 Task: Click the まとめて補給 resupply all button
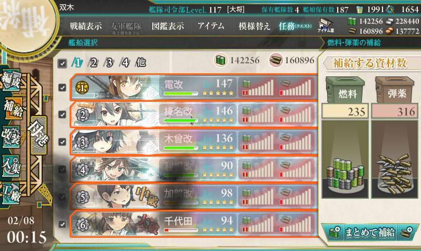pos(370,232)
